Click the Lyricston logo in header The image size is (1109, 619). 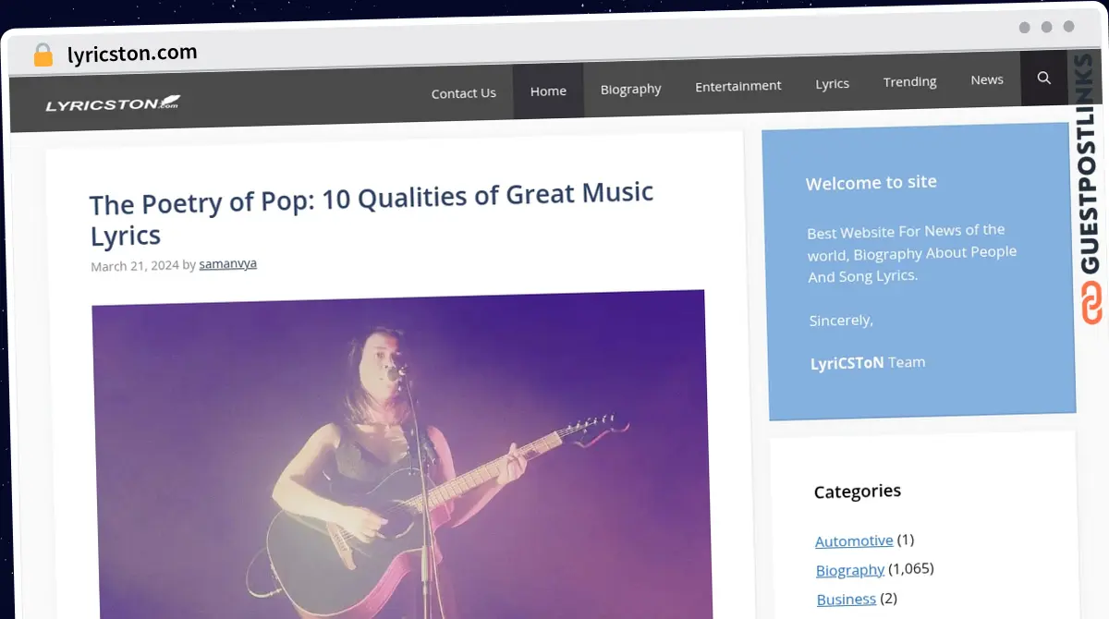tap(113, 103)
